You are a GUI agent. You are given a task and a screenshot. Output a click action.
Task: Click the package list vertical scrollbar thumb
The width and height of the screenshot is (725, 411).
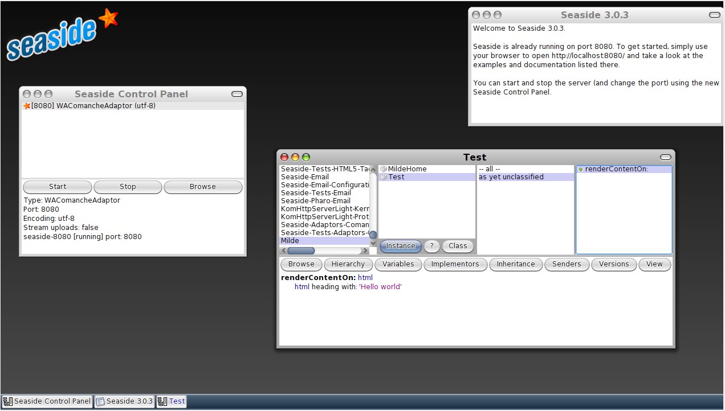[x=373, y=235]
